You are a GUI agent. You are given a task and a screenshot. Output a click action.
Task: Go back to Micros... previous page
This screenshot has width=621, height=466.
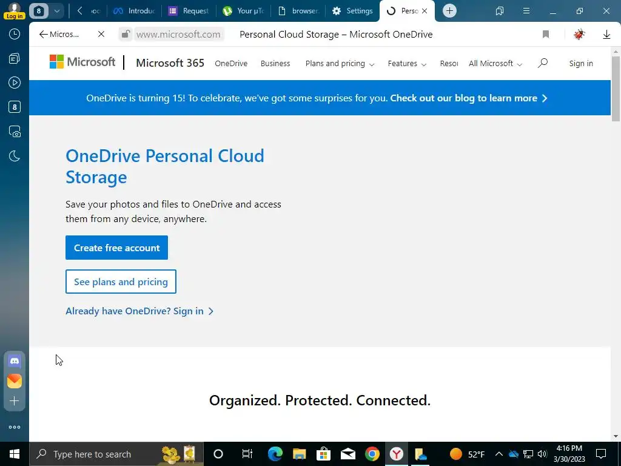pyautogui.click(x=59, y=35)
